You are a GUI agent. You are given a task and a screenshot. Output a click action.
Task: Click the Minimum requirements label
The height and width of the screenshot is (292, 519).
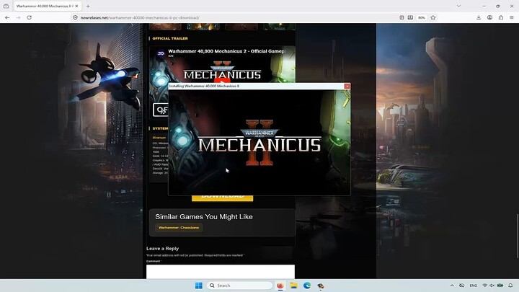coord(159,138)
